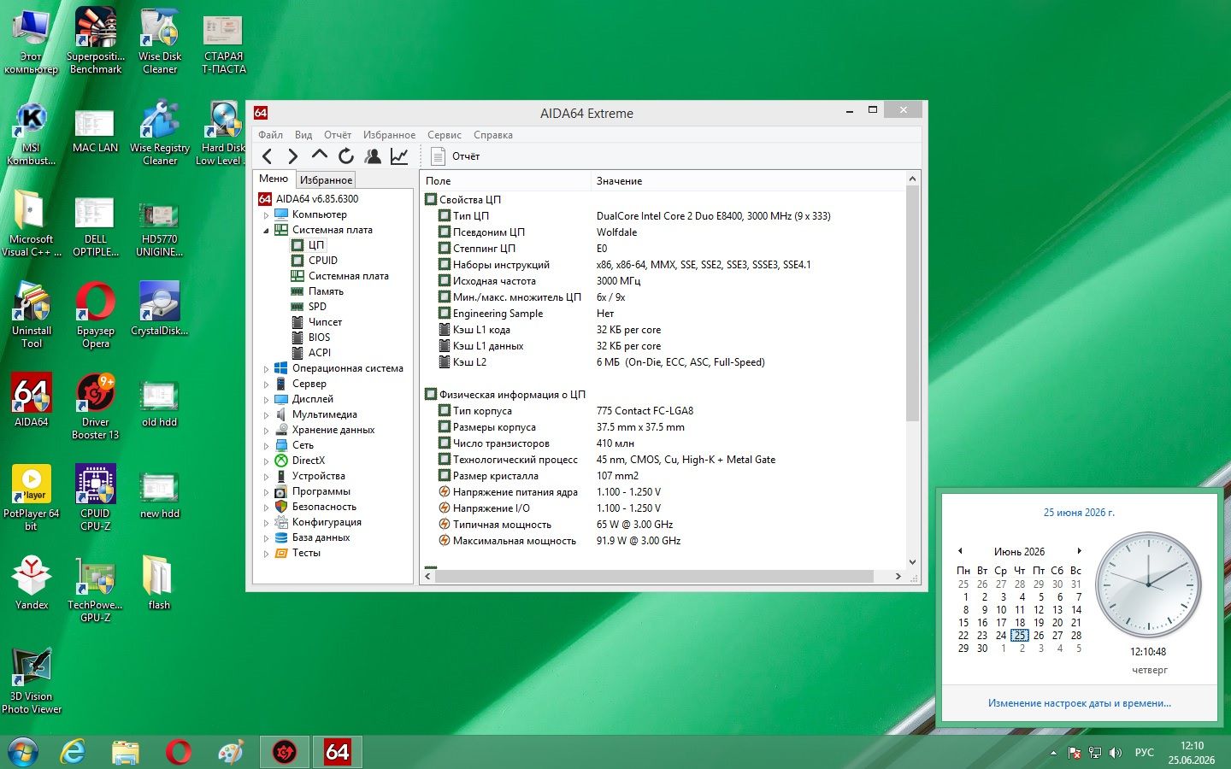The height and width of the screenshot is (769, 1231).
Task: Generate report with the Отчёт toolbar button
Action: click(x=456, y=156)
